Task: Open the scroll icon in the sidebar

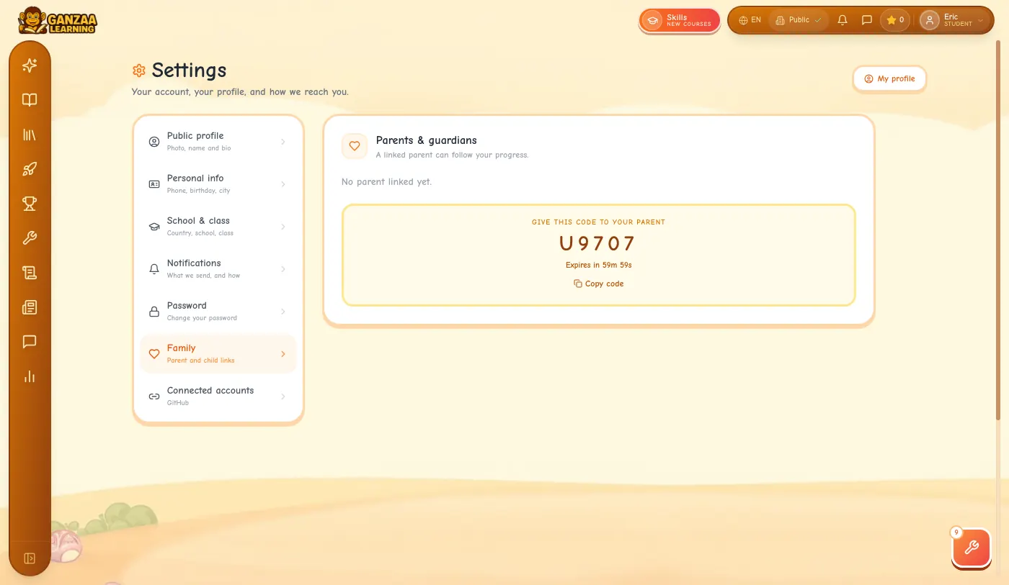Action: click(30, 273)
